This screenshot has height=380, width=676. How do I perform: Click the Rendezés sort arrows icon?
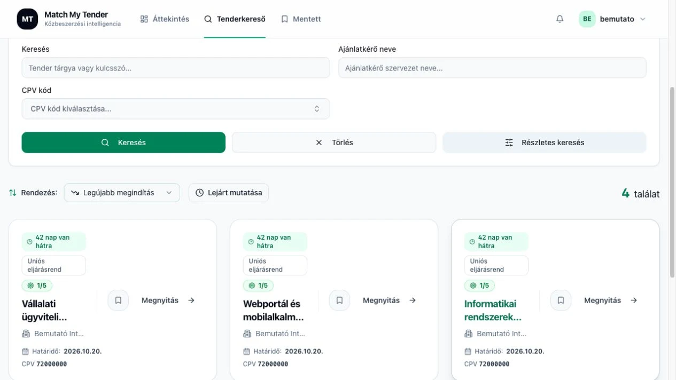pyautogui.click(x=13, y=193)
